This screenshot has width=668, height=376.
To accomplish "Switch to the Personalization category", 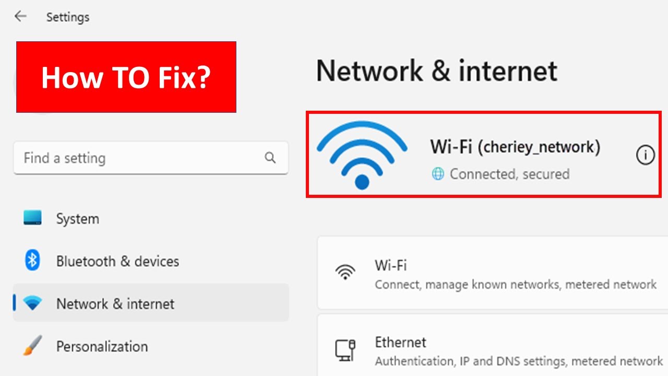I will click(x=102, y=347).
